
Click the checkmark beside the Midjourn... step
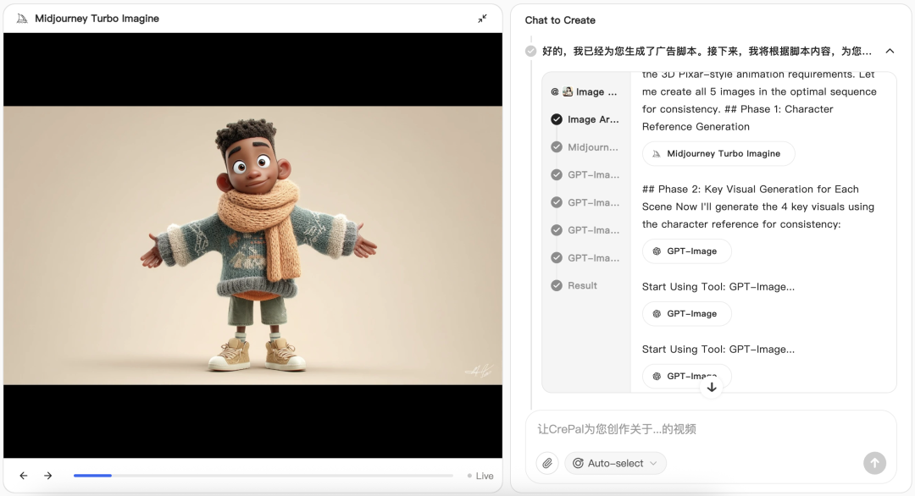click(x=557, y=147)
